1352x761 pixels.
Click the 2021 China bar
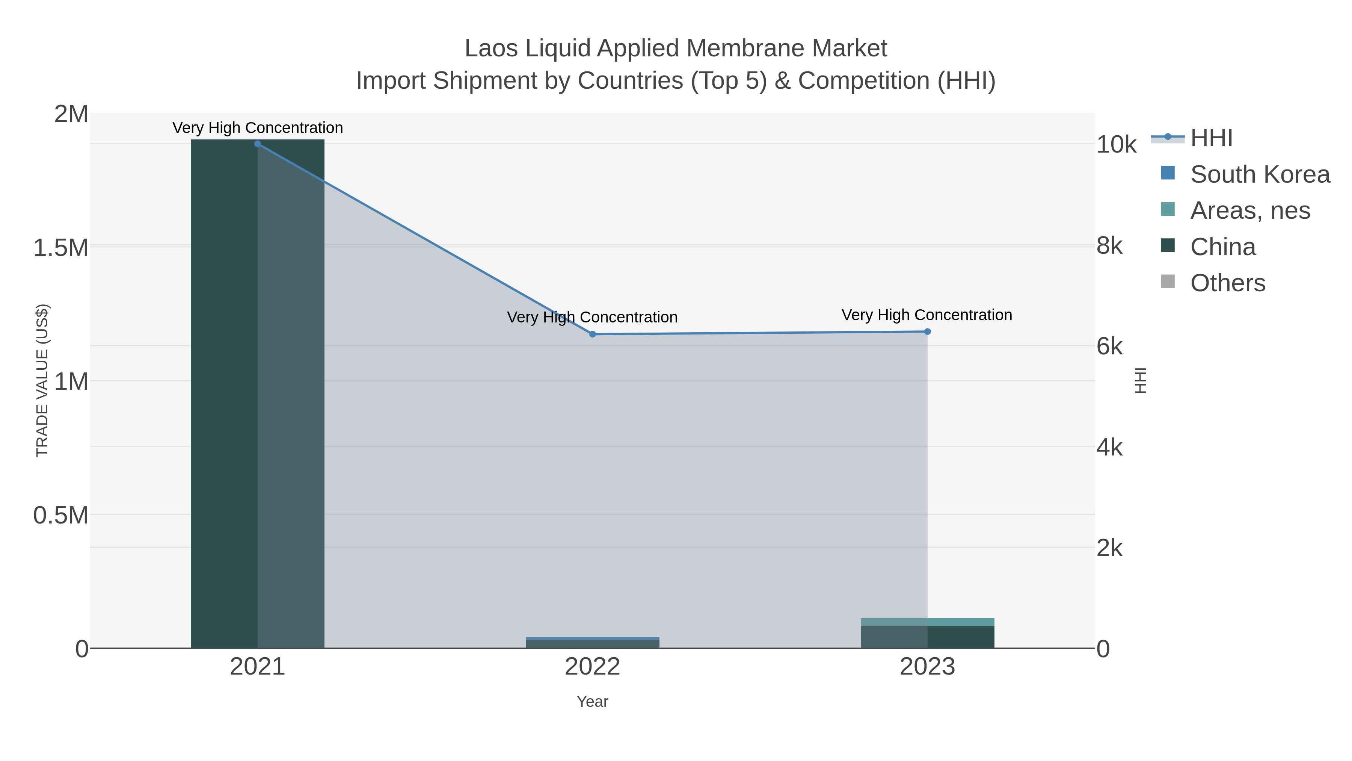tap(257, 394)
